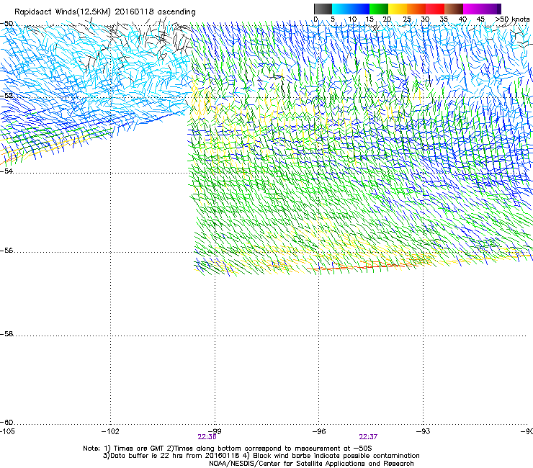Select the gray 0-5 knots swatch
533x468 pixels.
(323, 9)
